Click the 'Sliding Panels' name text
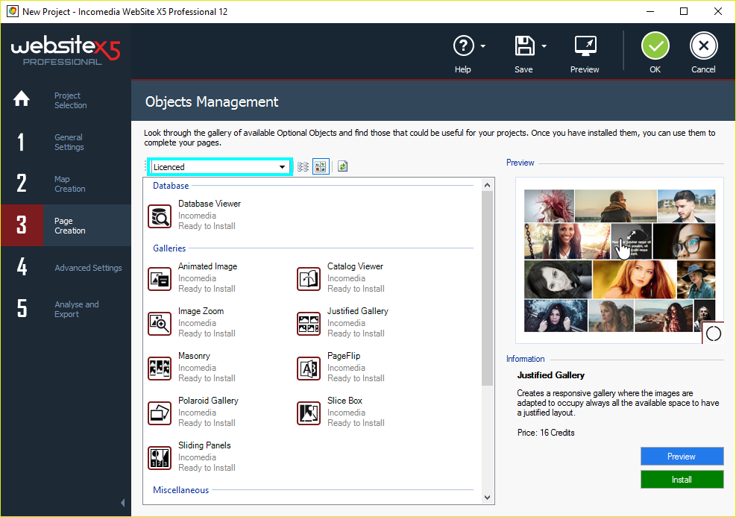This screenshot has height=517, width=736. (204, 445)
